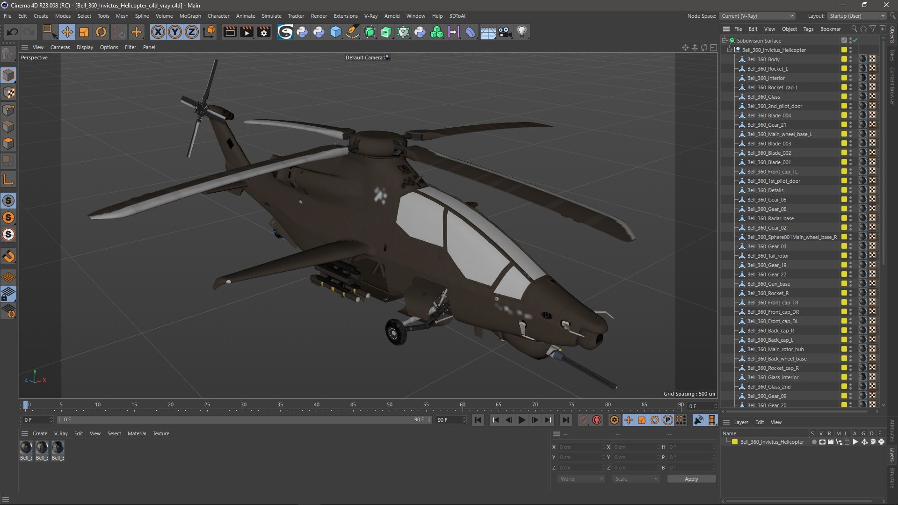Toggle Subdivision Surface enable checkmark
898x505 pixels.
(855, 41)
